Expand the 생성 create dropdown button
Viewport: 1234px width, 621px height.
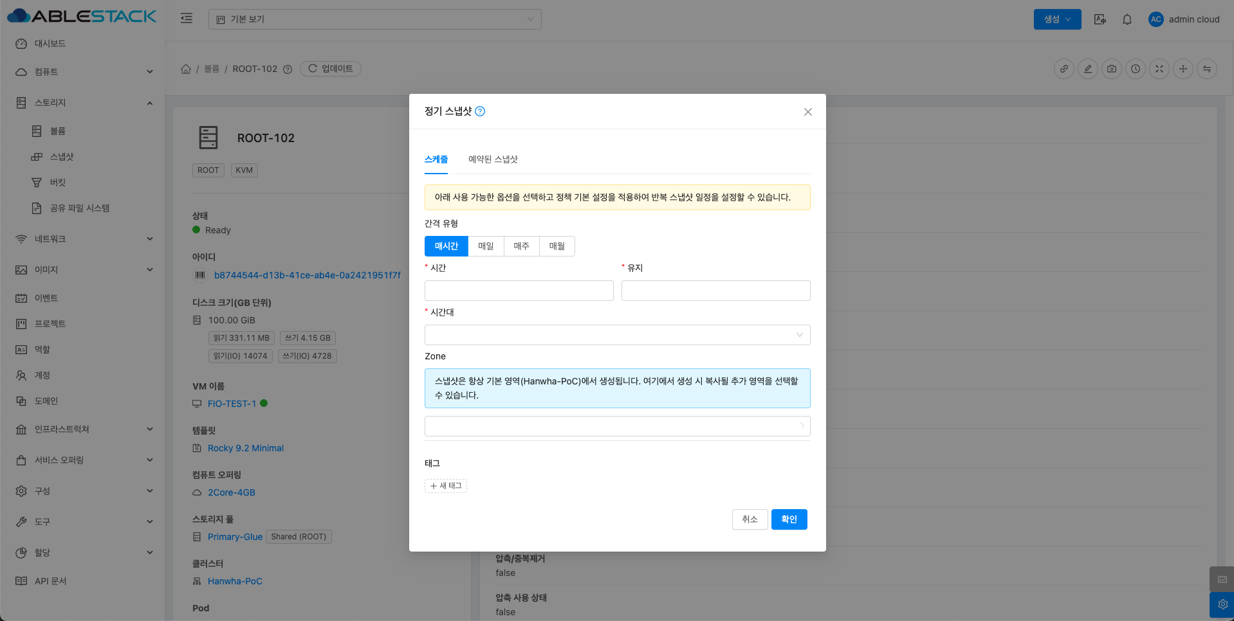click(1057, 19)
